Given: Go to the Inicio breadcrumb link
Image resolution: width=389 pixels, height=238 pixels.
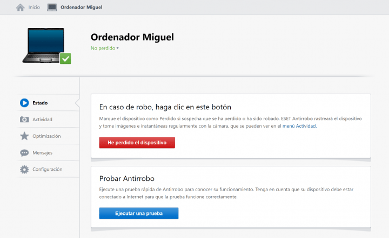Looking at the screenshot, I should click(34, 8).
